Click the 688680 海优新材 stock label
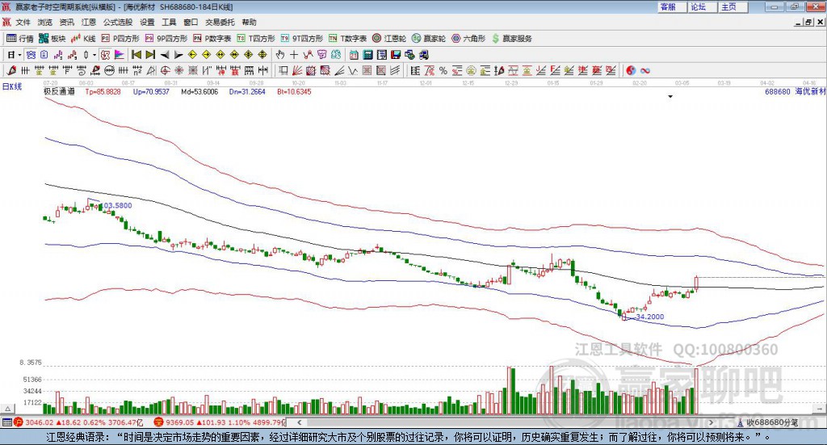 click(x=796, y=91)
